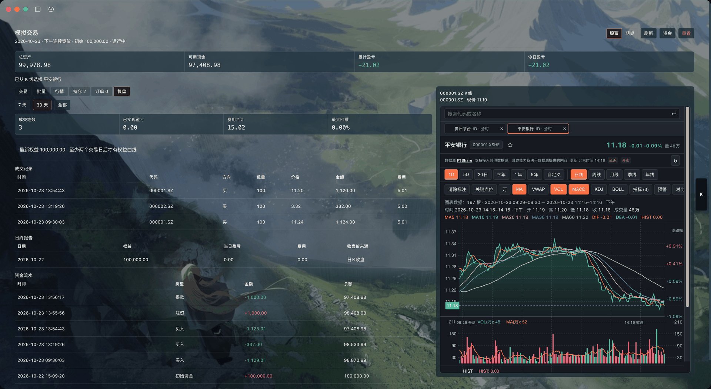
Task: Switch to the 股票 mode
Action: tap(614, 33)
